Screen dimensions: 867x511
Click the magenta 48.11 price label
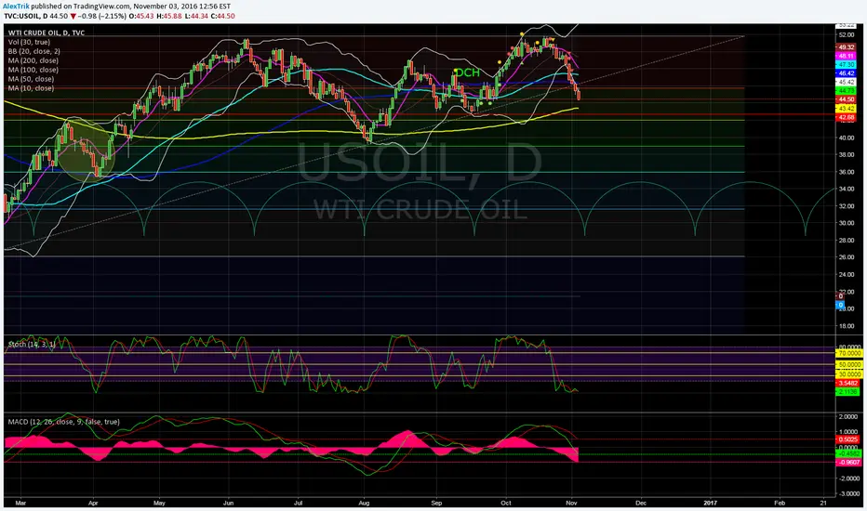pos(847,56)
